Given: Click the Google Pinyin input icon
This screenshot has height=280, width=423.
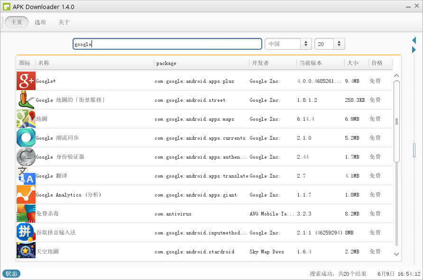Looking at the screenshot, I should click(x=26, y=232).
